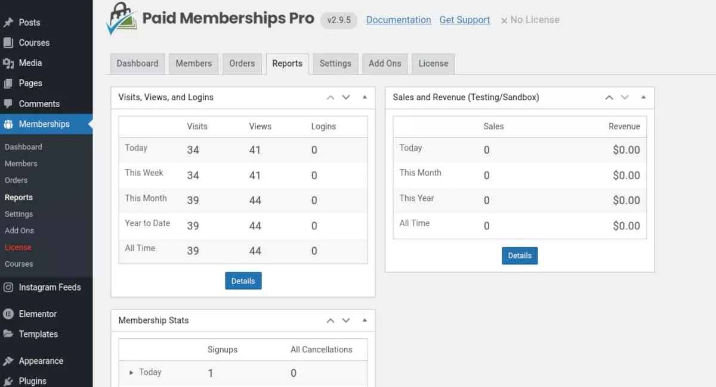
Task: Open the Dashboard tab
Action: coord(137,64)
